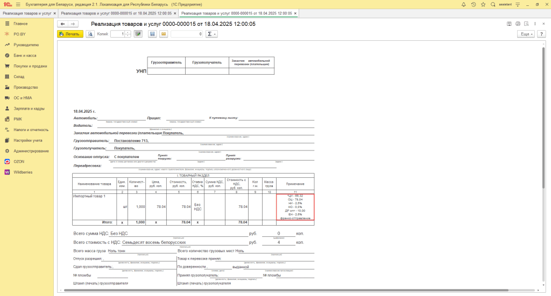
Task: Click the УНП label
Action: click(141, 71)
